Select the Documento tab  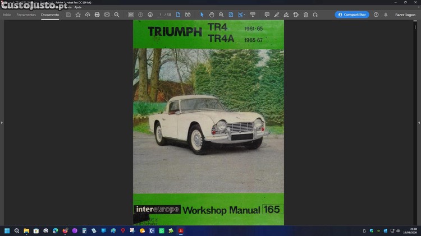coord(50,15)
